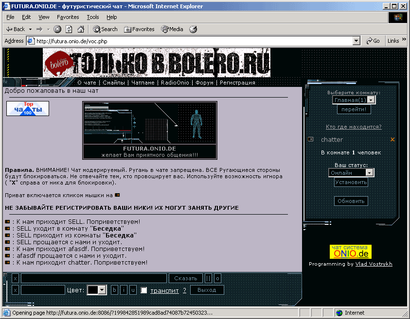Click the icon beside "afasdf прощается с нами"
The height and width of the screenshot is (319, 410).
7,255
